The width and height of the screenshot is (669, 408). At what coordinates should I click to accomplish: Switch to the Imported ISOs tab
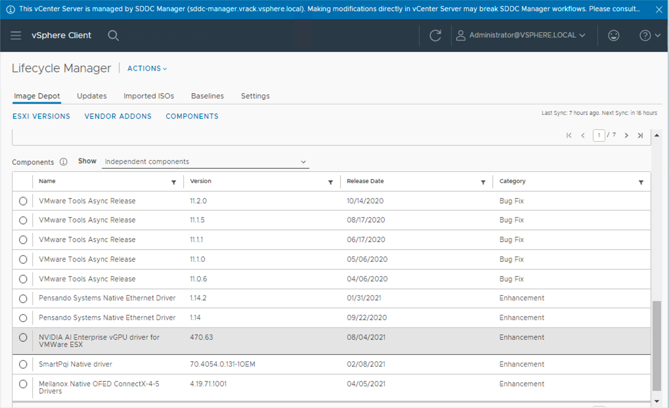pos(148,96)
